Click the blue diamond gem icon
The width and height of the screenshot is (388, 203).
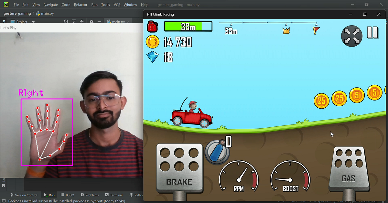click(152, 58)
